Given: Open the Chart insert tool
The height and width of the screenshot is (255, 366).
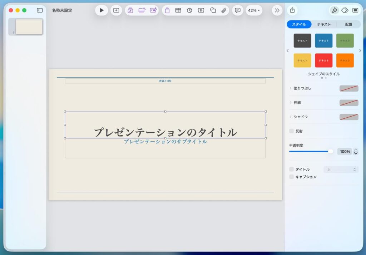Looking at the screenshot, I should pos(189,10).
